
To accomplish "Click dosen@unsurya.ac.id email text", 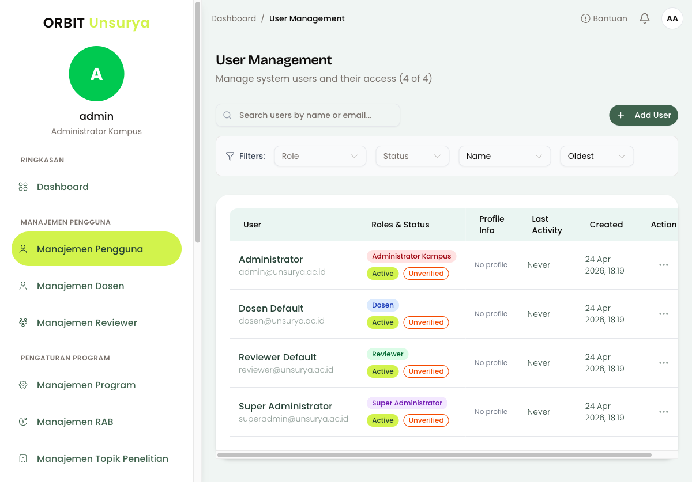I will (x=281, y=321).
